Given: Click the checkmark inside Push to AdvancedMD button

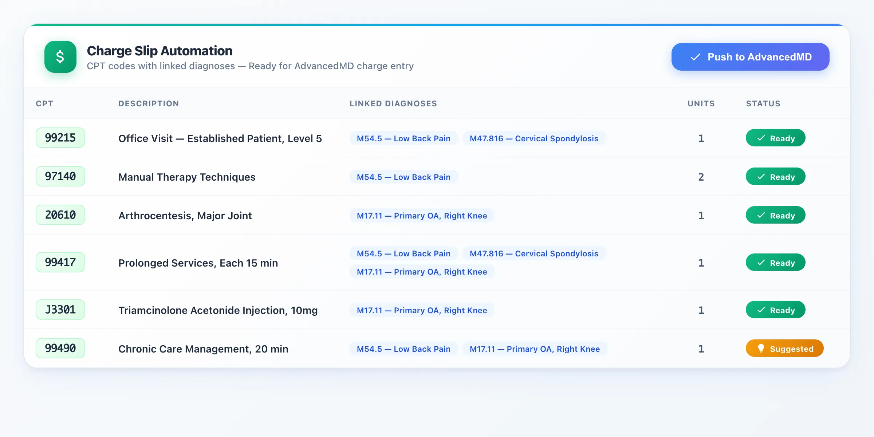Looking at the screenshot, I should [x=695, y=57].
